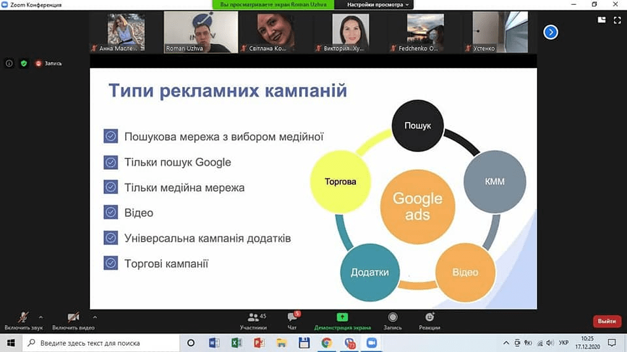Click the black Пошук circle
This screenshot has width=627, height=352.
click(417, 125)
